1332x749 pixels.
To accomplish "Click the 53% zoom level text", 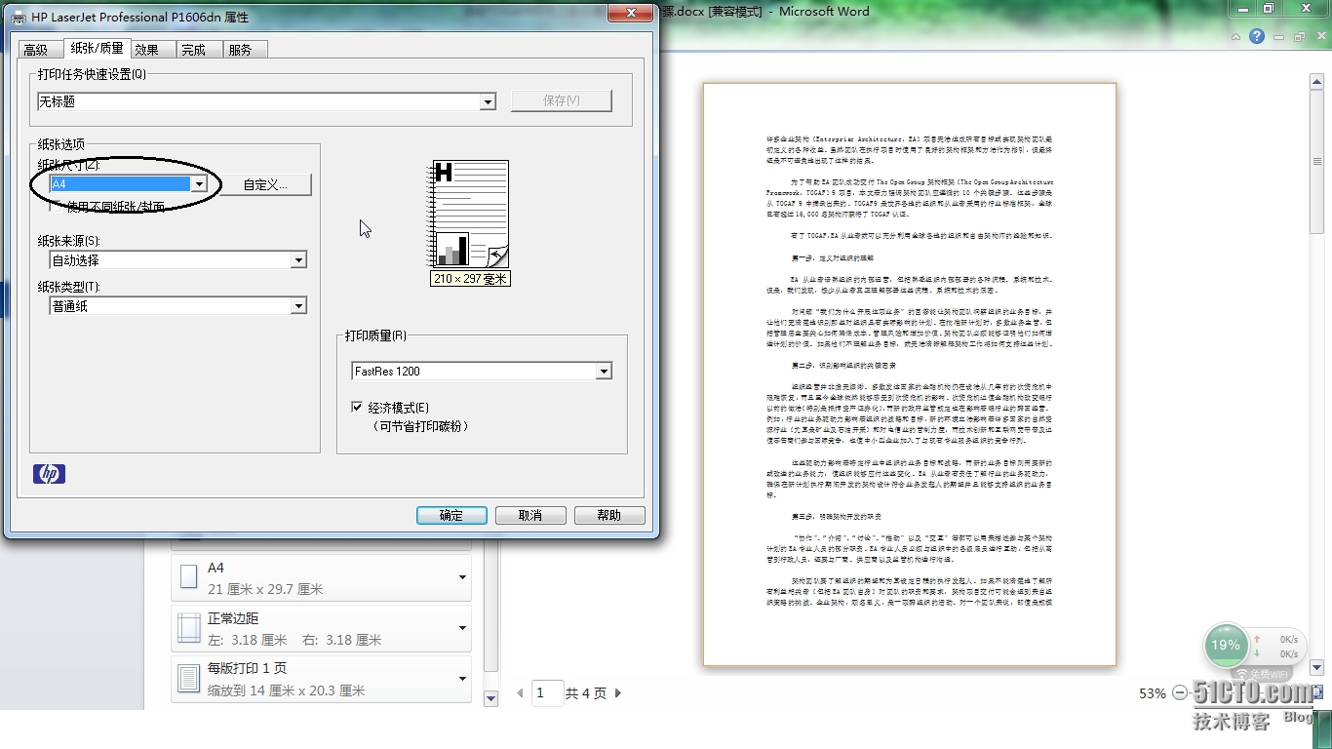I will (1153, 693).
